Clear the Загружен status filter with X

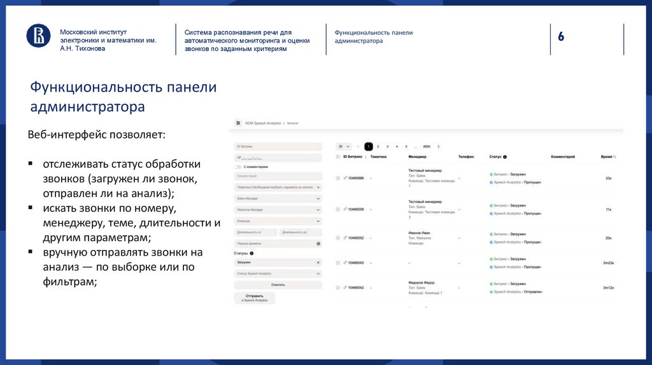point(318,263)
